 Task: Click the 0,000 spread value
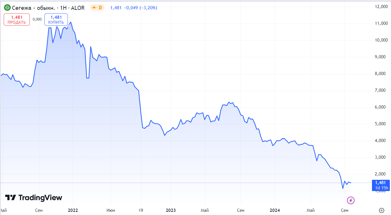[37, 19]
